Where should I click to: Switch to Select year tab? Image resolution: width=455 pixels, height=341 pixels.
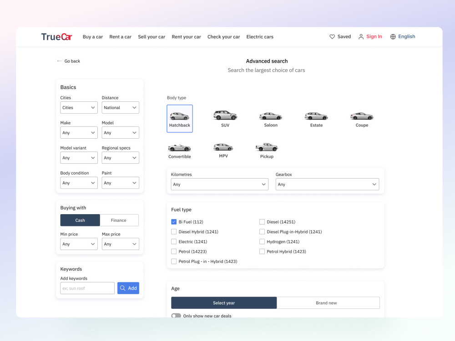pyautogui.click(x=224, y=303)
